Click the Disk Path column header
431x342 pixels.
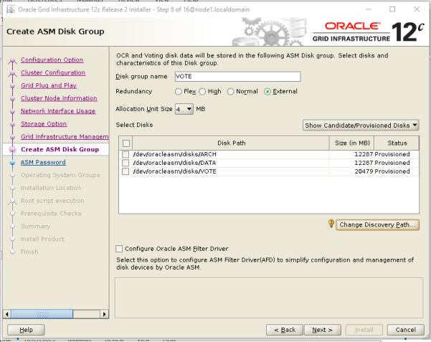tap(231, 143)
